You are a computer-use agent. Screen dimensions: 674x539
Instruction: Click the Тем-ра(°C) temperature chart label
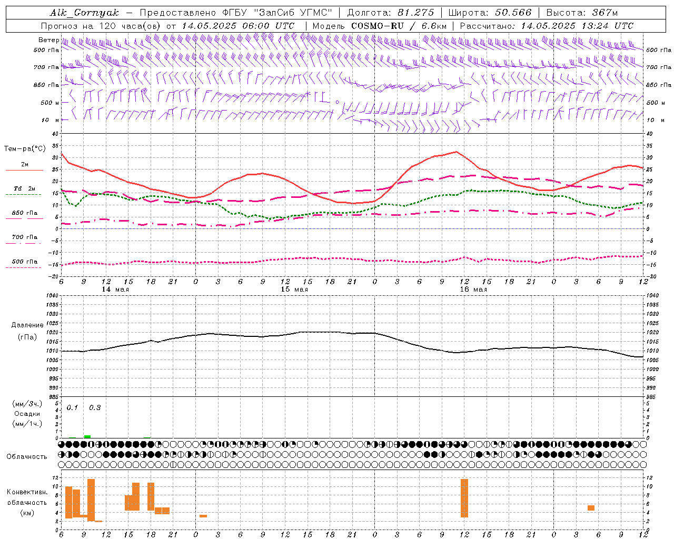tap(25, 149)
